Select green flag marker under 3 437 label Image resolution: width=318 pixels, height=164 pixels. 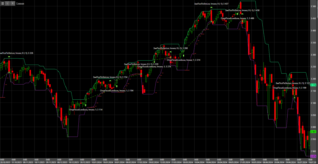211,8
